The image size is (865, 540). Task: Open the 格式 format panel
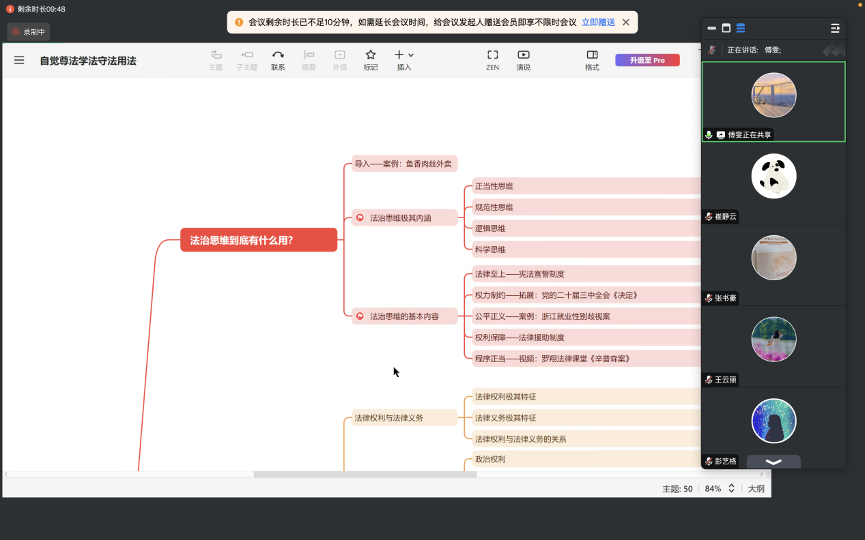point(592,60)
